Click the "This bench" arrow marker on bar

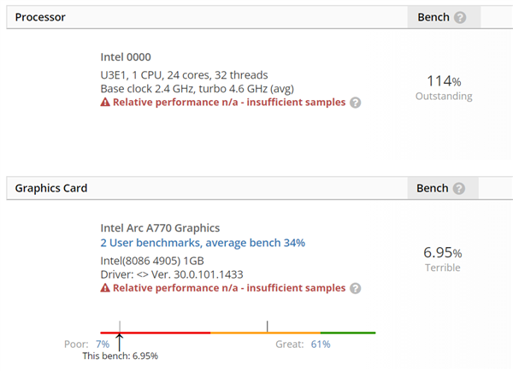tap(120, 340)
